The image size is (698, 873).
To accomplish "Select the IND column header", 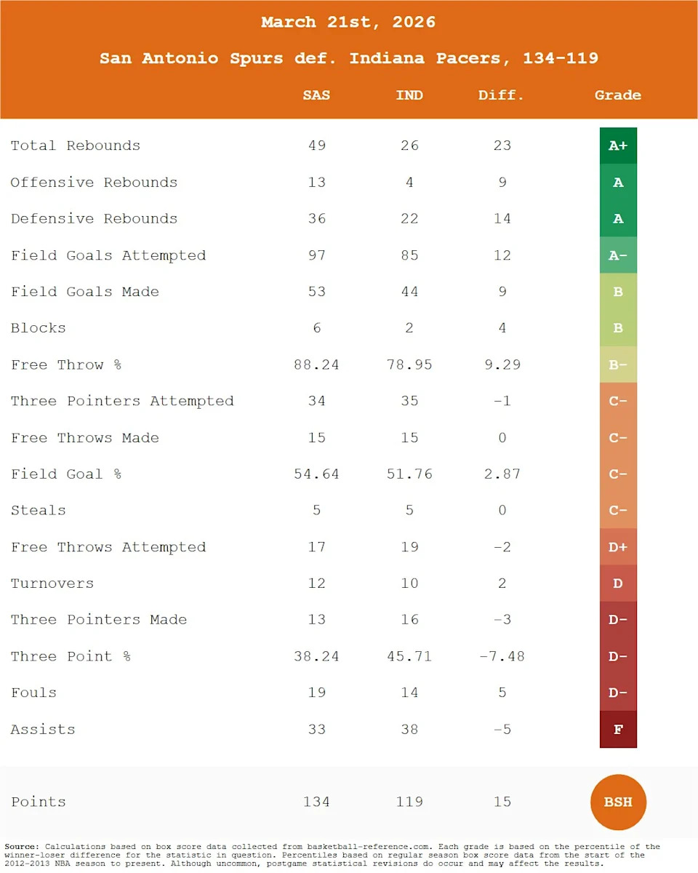I will [x=409, y=95].
